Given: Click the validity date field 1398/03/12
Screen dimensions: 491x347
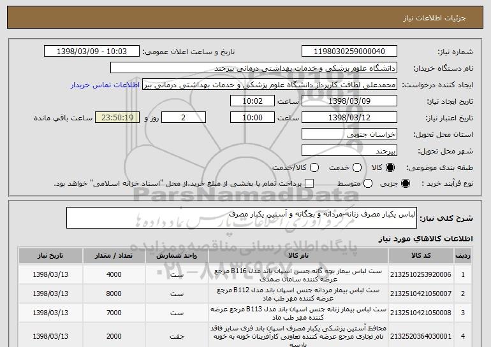Looking at the screenshot, I should point(349,118).
